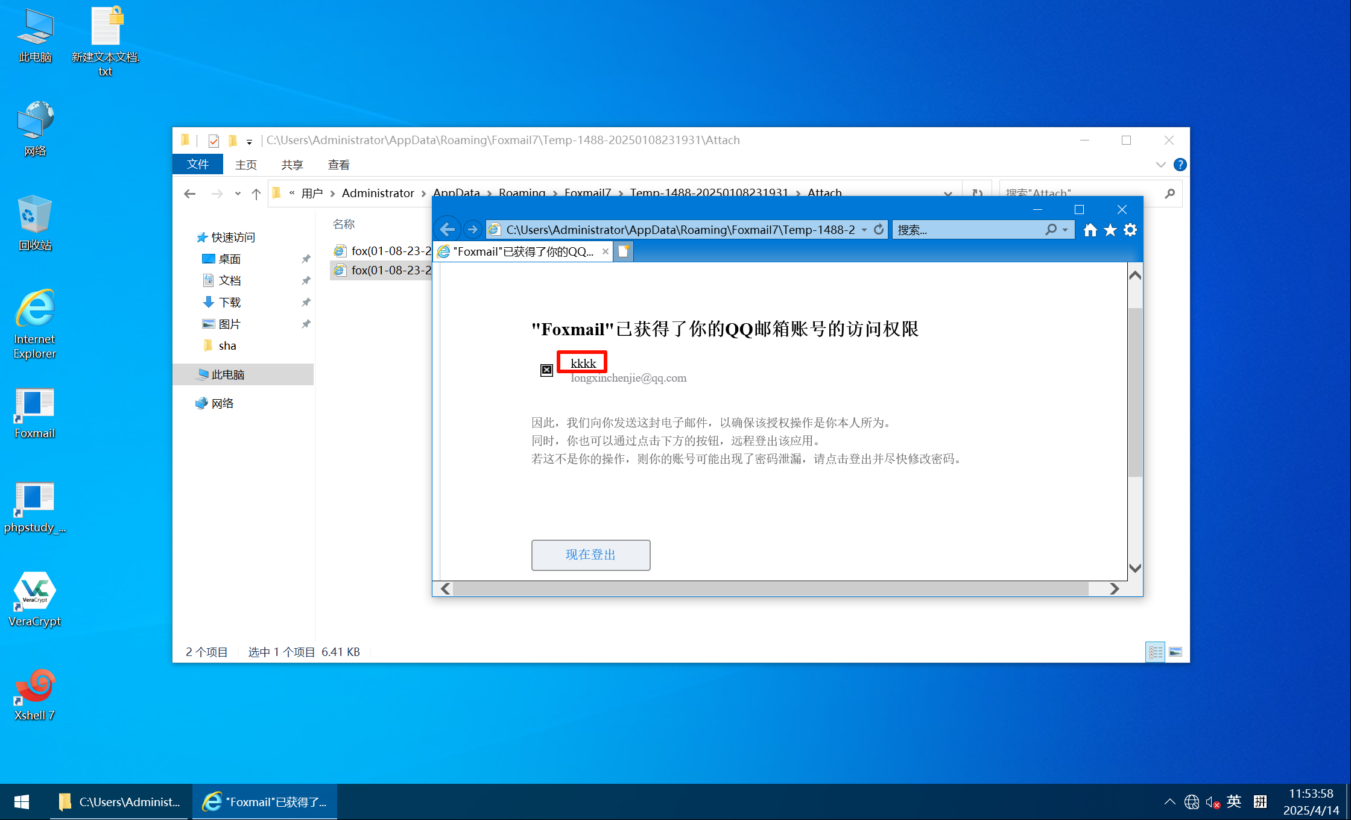The height and width of the screenshot is (820, 1351).
Task: Expand IE search provider dropdown
Action: (x=1065, y=230)
